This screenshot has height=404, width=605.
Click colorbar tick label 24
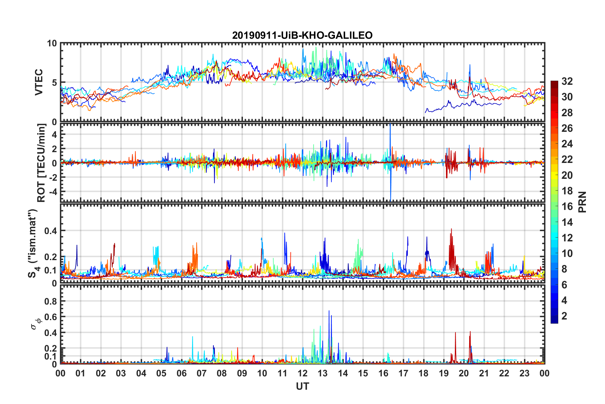(x=567, y=144)
